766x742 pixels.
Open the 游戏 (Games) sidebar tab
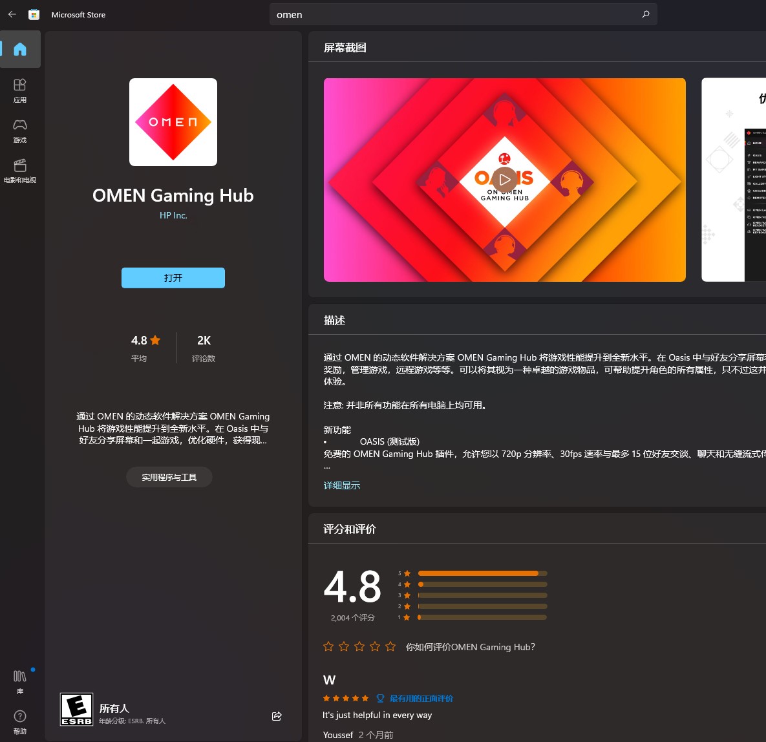[x=20, y=131]
